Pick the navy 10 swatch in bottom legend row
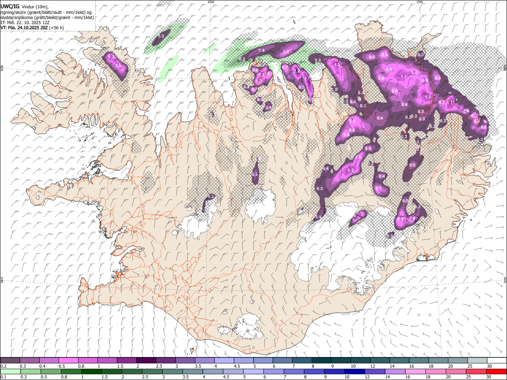The image size is (507, 380). [355, 372]
